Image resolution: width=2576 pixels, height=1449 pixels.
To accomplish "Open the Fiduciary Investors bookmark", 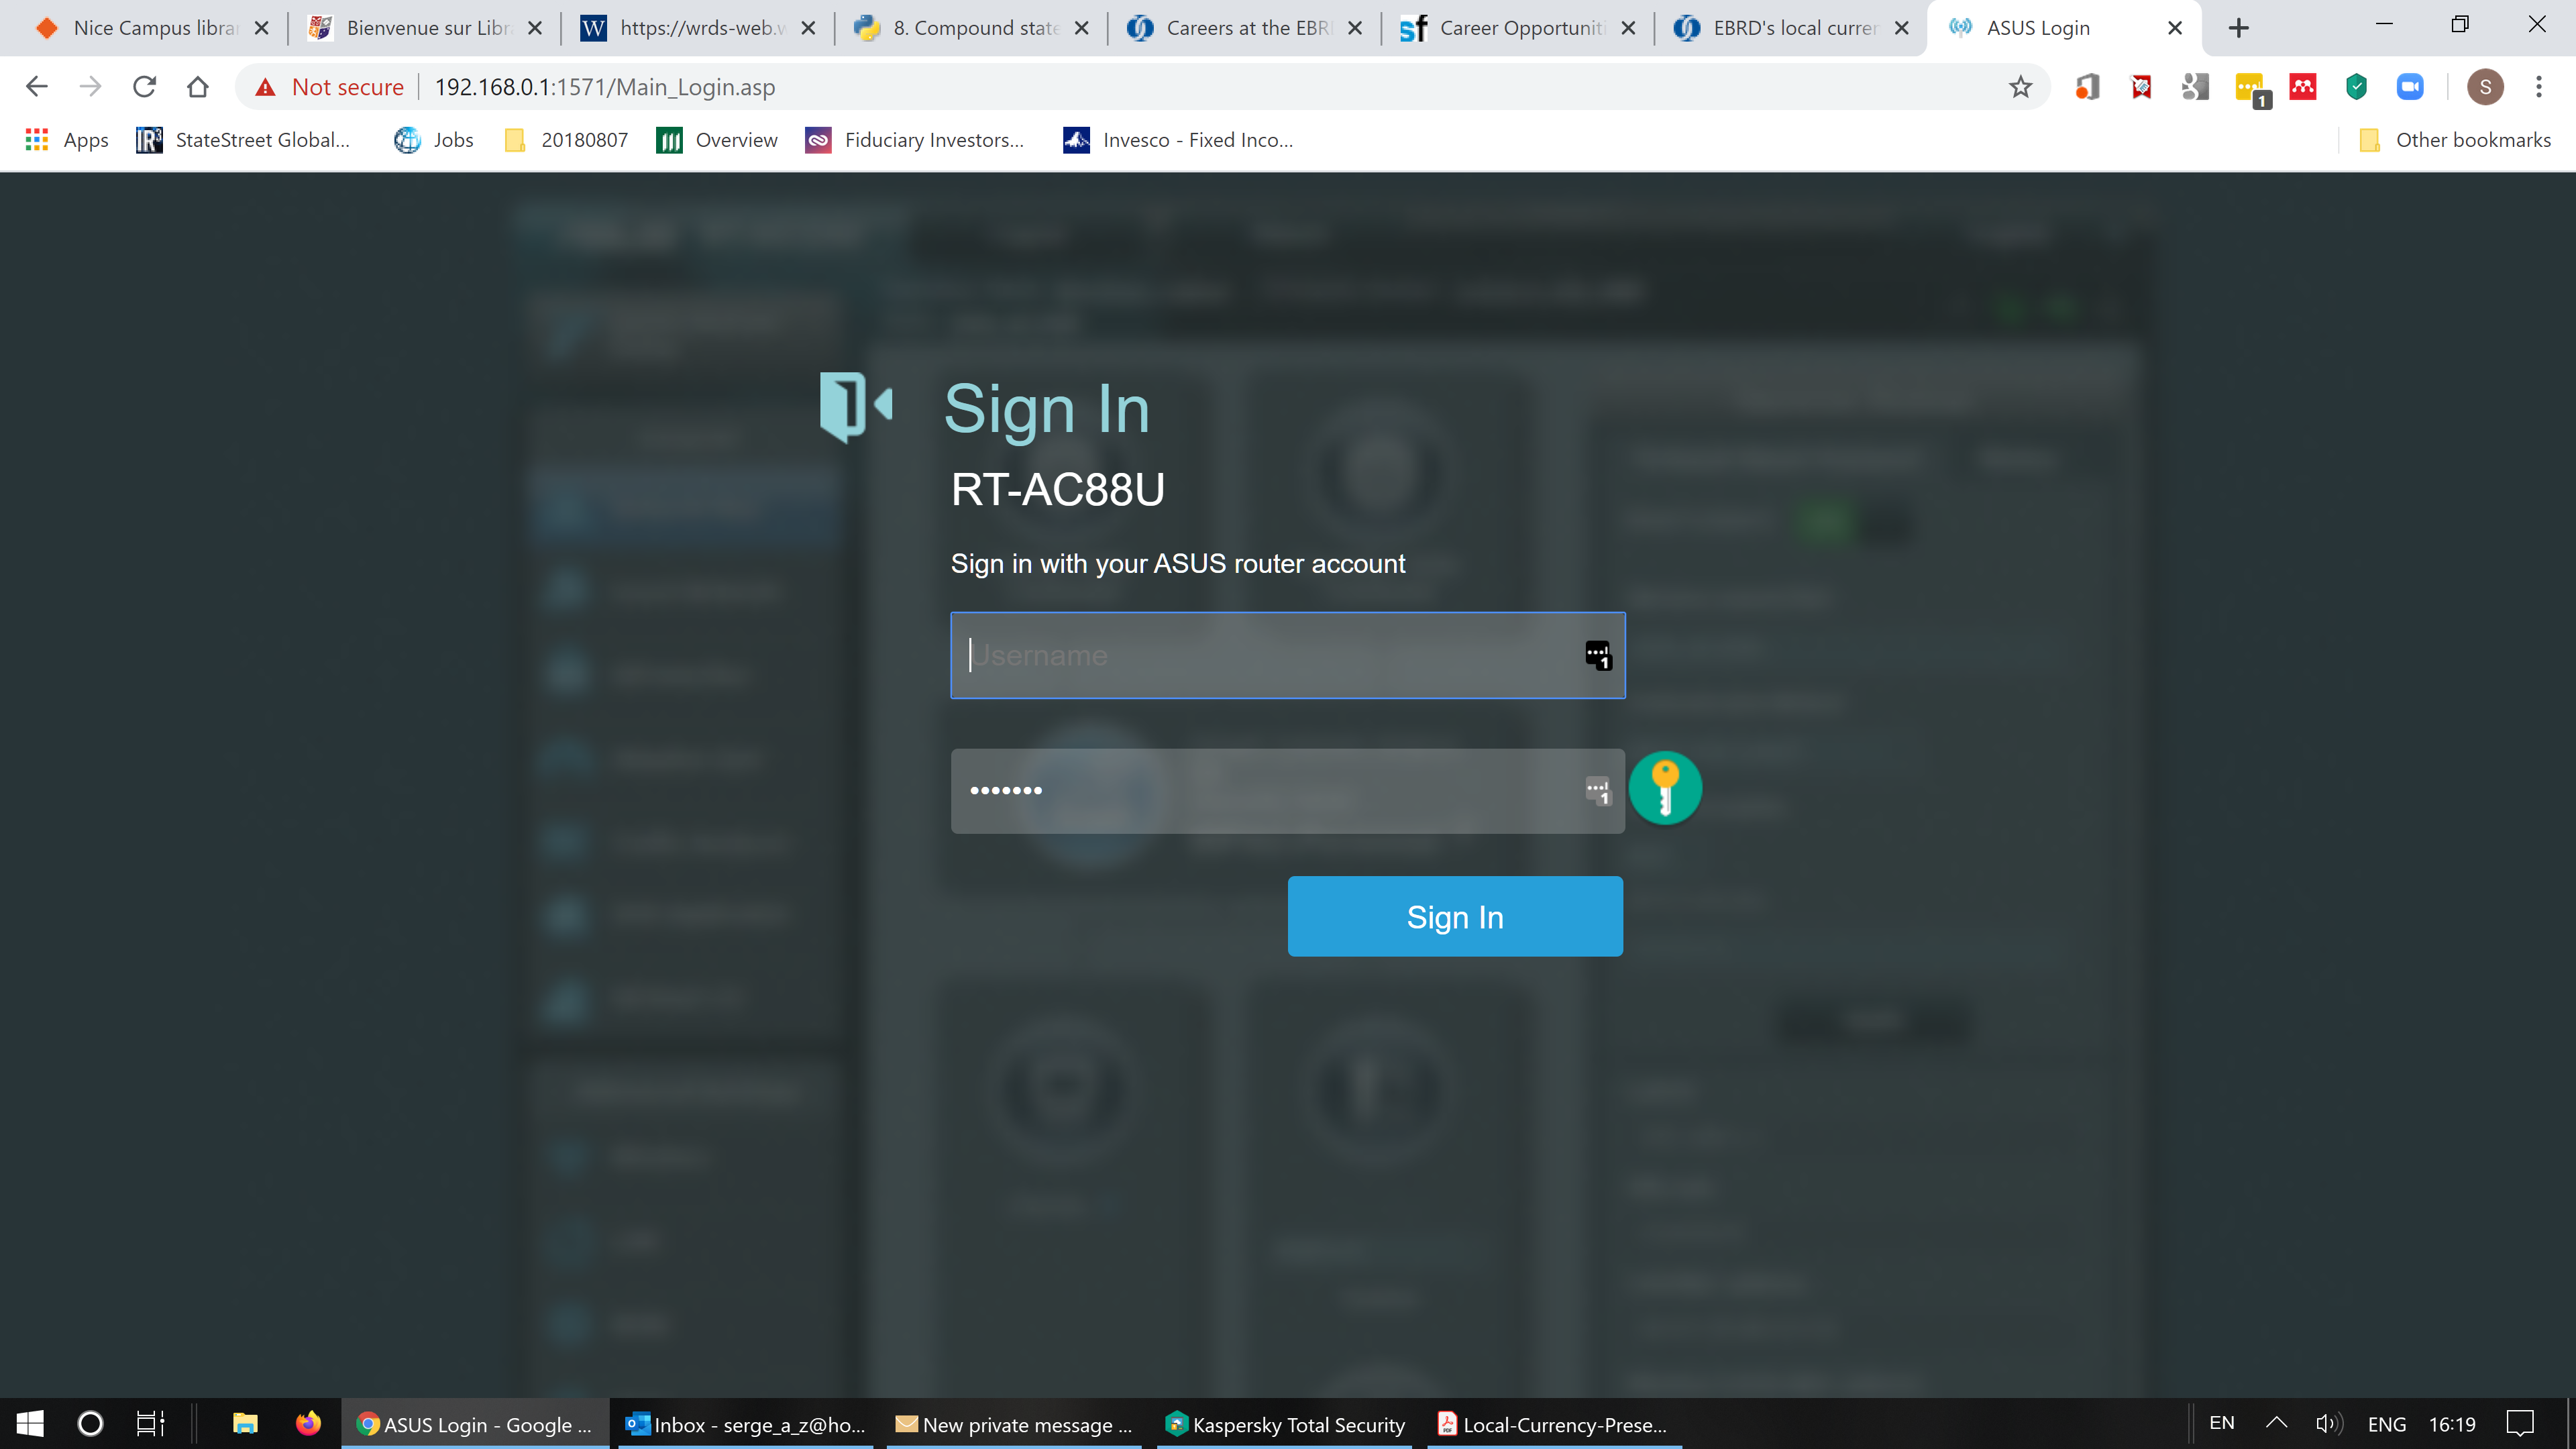I will [x=915, y=140].
